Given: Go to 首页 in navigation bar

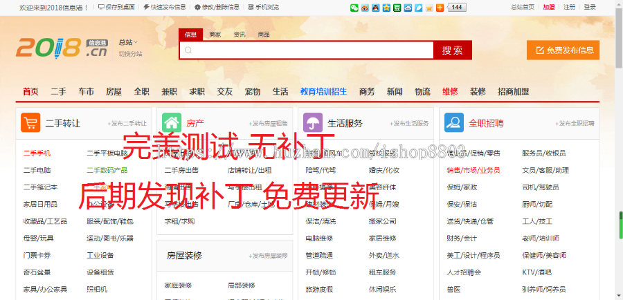Looking at the screenshot, I should [x=30, y=92].
